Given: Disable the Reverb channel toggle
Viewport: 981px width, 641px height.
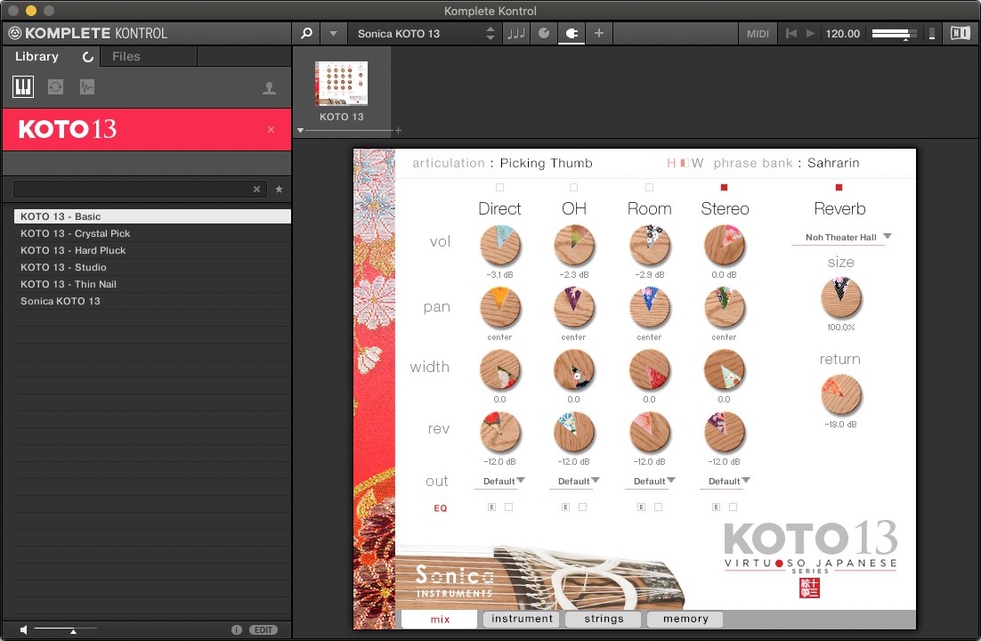Looking at the screenshot, I should 838,188.
